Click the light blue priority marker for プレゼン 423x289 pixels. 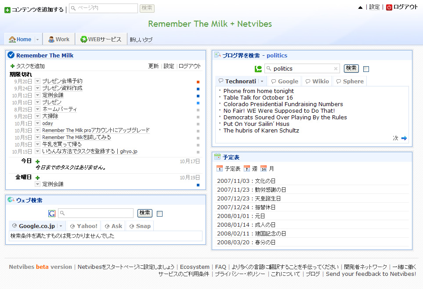pos(198,103)
